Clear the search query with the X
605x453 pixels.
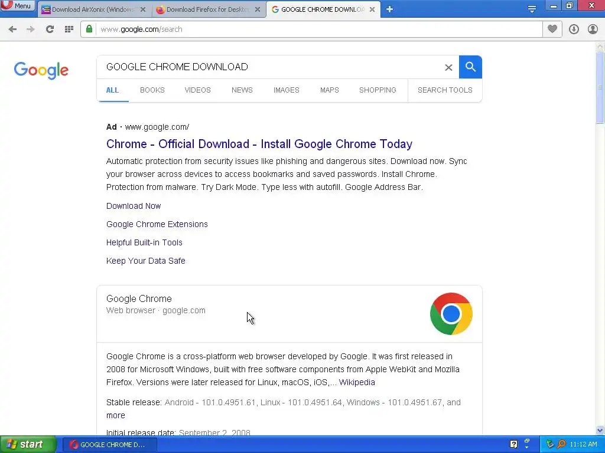click(x=448, y=67)
